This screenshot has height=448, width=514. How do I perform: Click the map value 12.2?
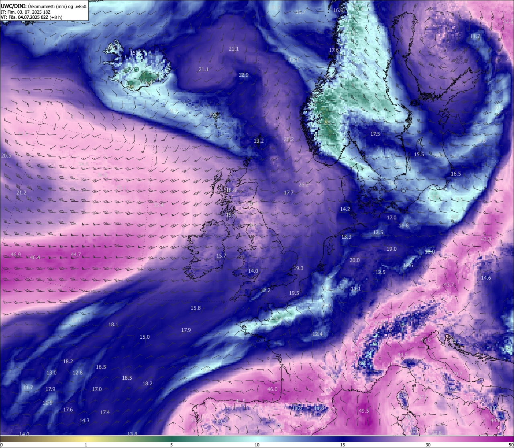(265, 290)
